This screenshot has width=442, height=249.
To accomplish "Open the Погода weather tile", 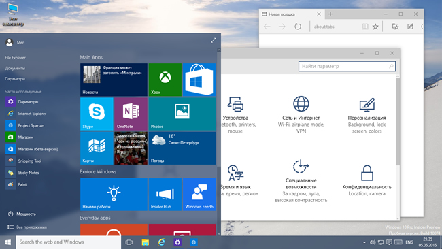I will 182,148.
